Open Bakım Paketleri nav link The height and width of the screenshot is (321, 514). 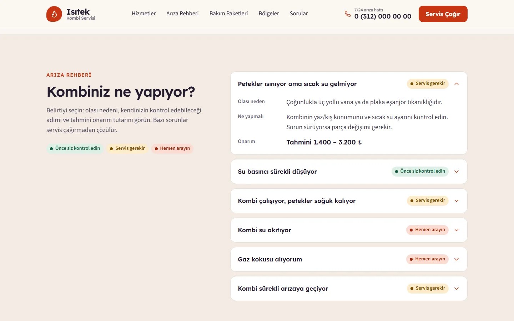228,14
